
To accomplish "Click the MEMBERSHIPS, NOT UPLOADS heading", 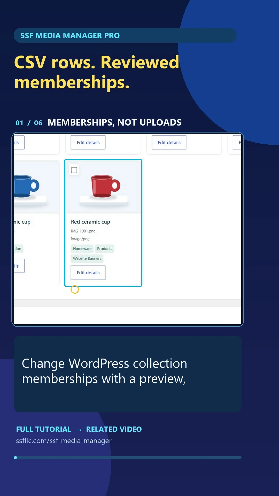I will (114, 122).
